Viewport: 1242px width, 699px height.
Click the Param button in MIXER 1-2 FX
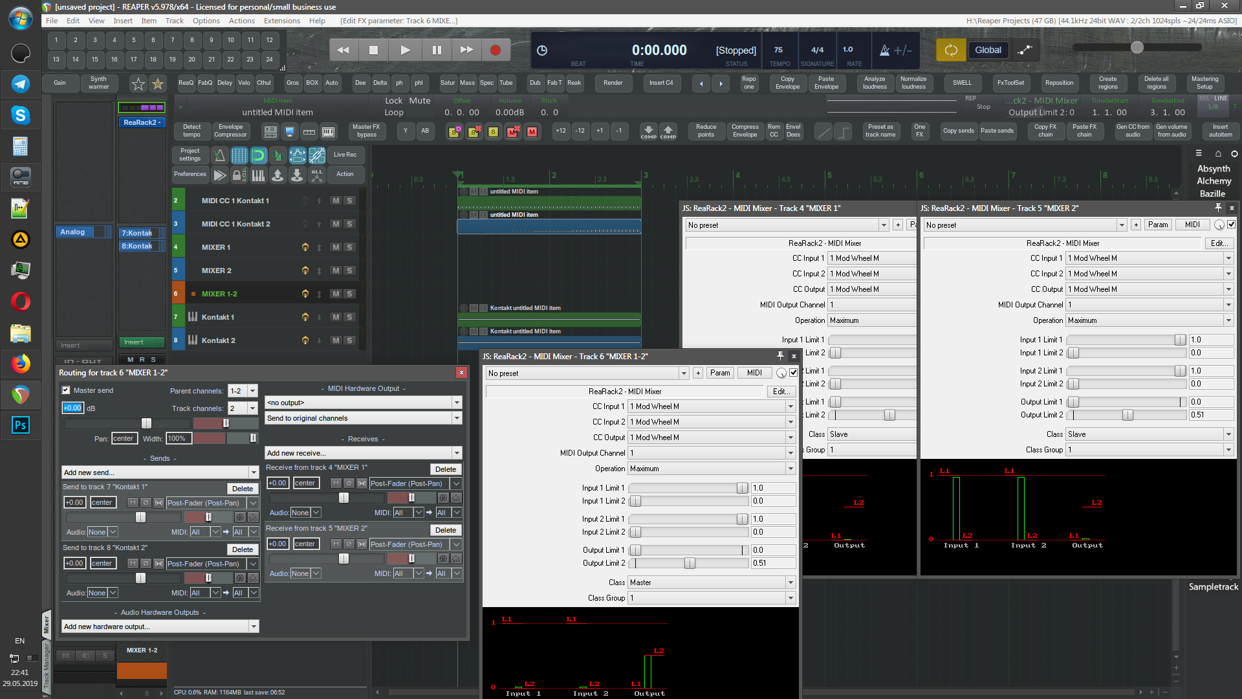(x=719, y=373)
